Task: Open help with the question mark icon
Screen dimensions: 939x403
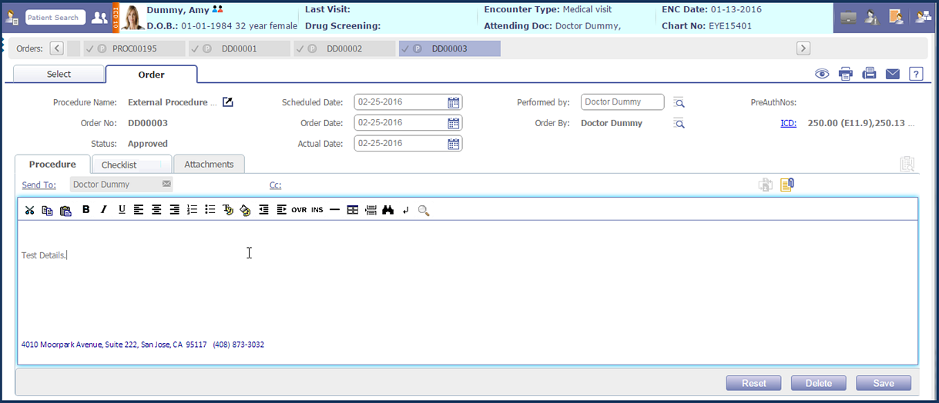Action: 916,74
